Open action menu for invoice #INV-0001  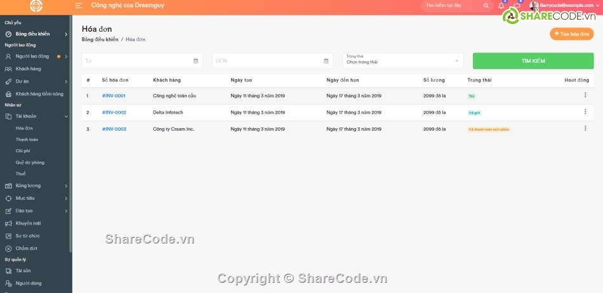585,95
